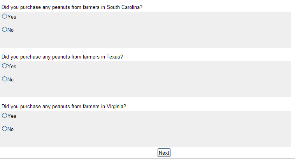Click the "No" label text under South Carolina
The image size is (295, 162).
[11, 30]
